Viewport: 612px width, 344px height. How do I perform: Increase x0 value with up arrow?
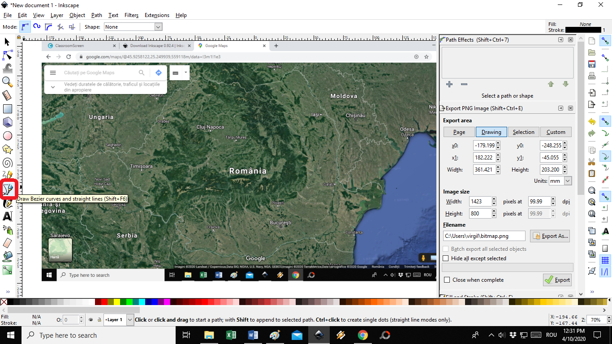(x=498, y=143)
